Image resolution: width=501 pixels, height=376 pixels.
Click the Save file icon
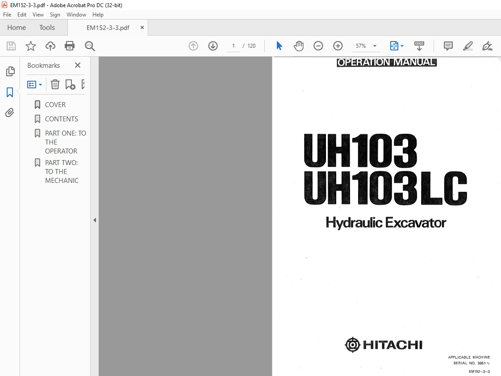[11, 46]
